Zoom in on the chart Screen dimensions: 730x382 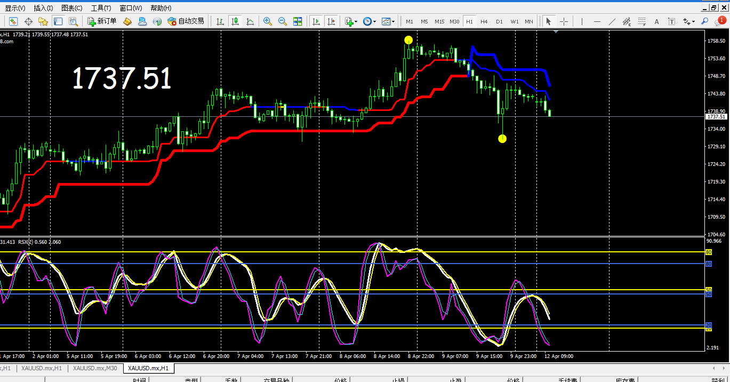click(267, 21)
